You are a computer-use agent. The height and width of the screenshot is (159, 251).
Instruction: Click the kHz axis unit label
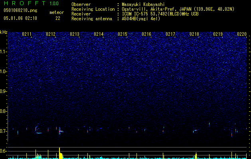click(x=4, y=32)
